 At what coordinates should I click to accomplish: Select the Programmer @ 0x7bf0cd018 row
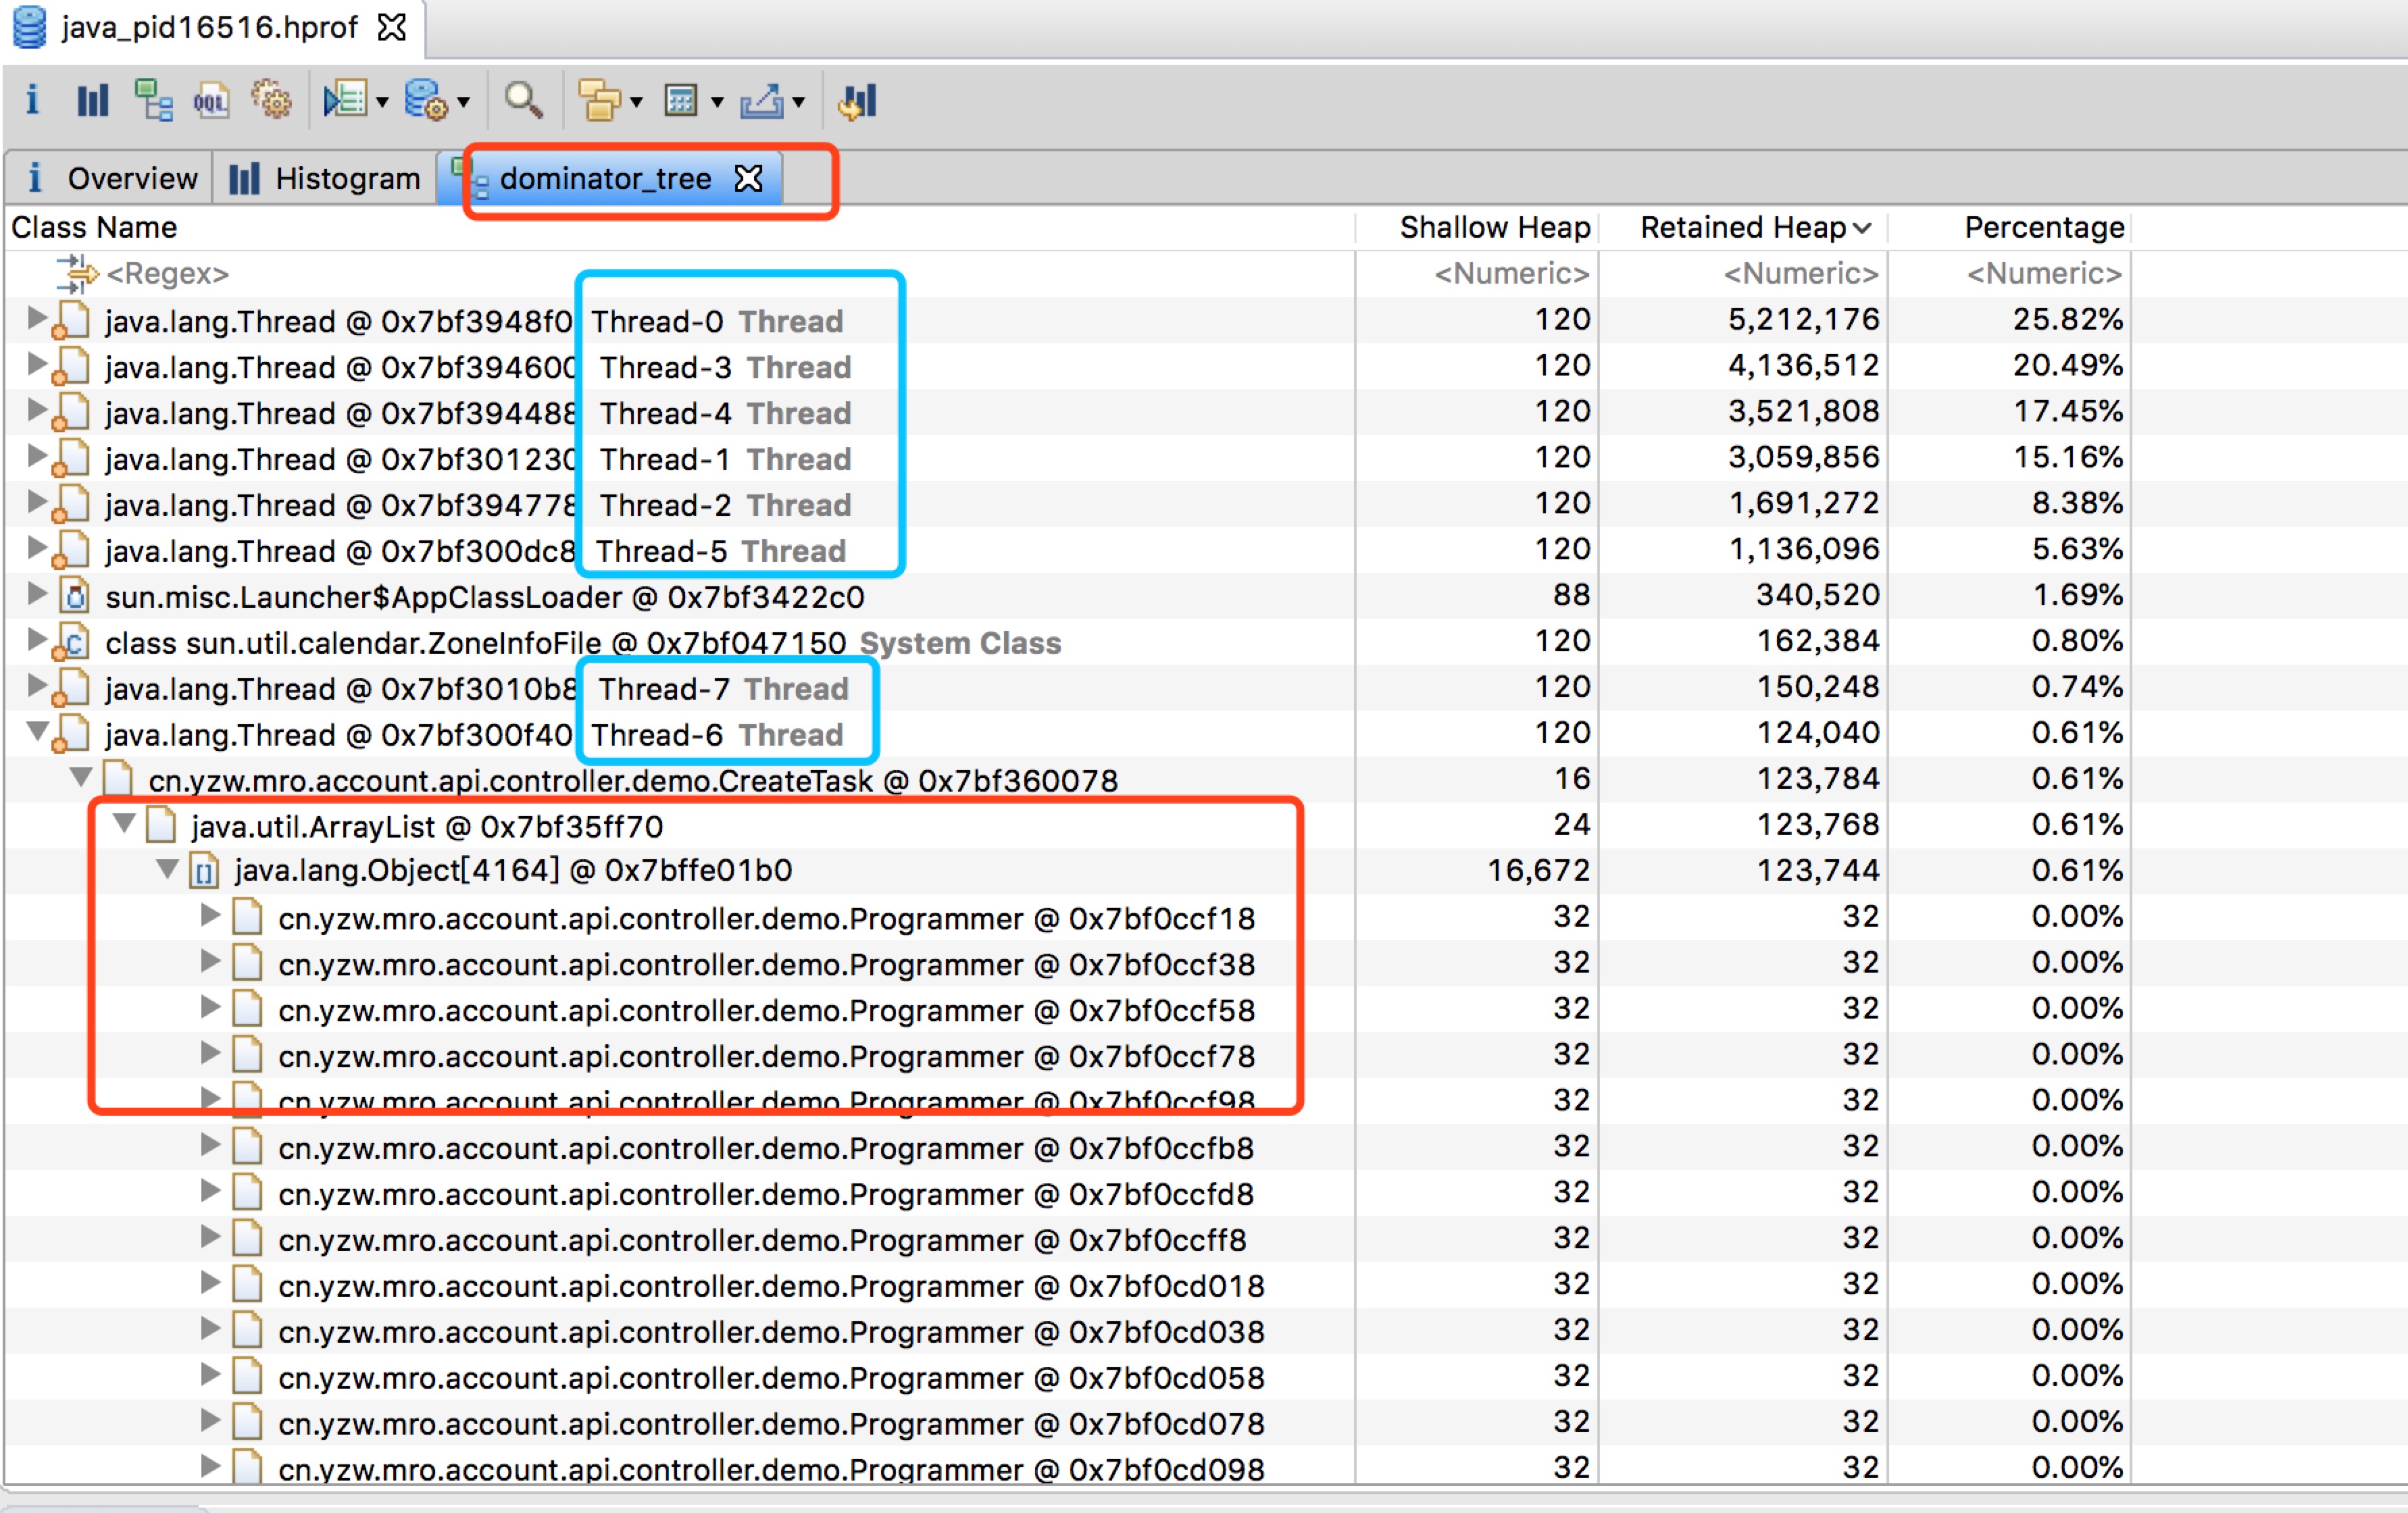pyautogui.click(x=771, y=1287)
